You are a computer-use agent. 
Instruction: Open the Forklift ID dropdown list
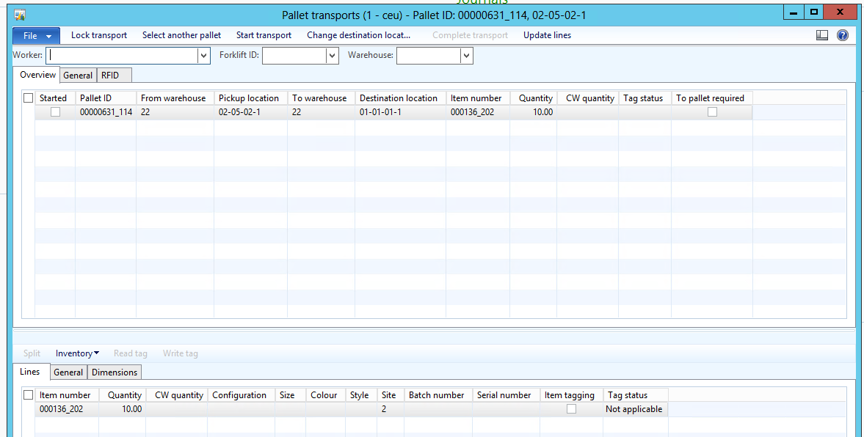(x=332, y=56)
